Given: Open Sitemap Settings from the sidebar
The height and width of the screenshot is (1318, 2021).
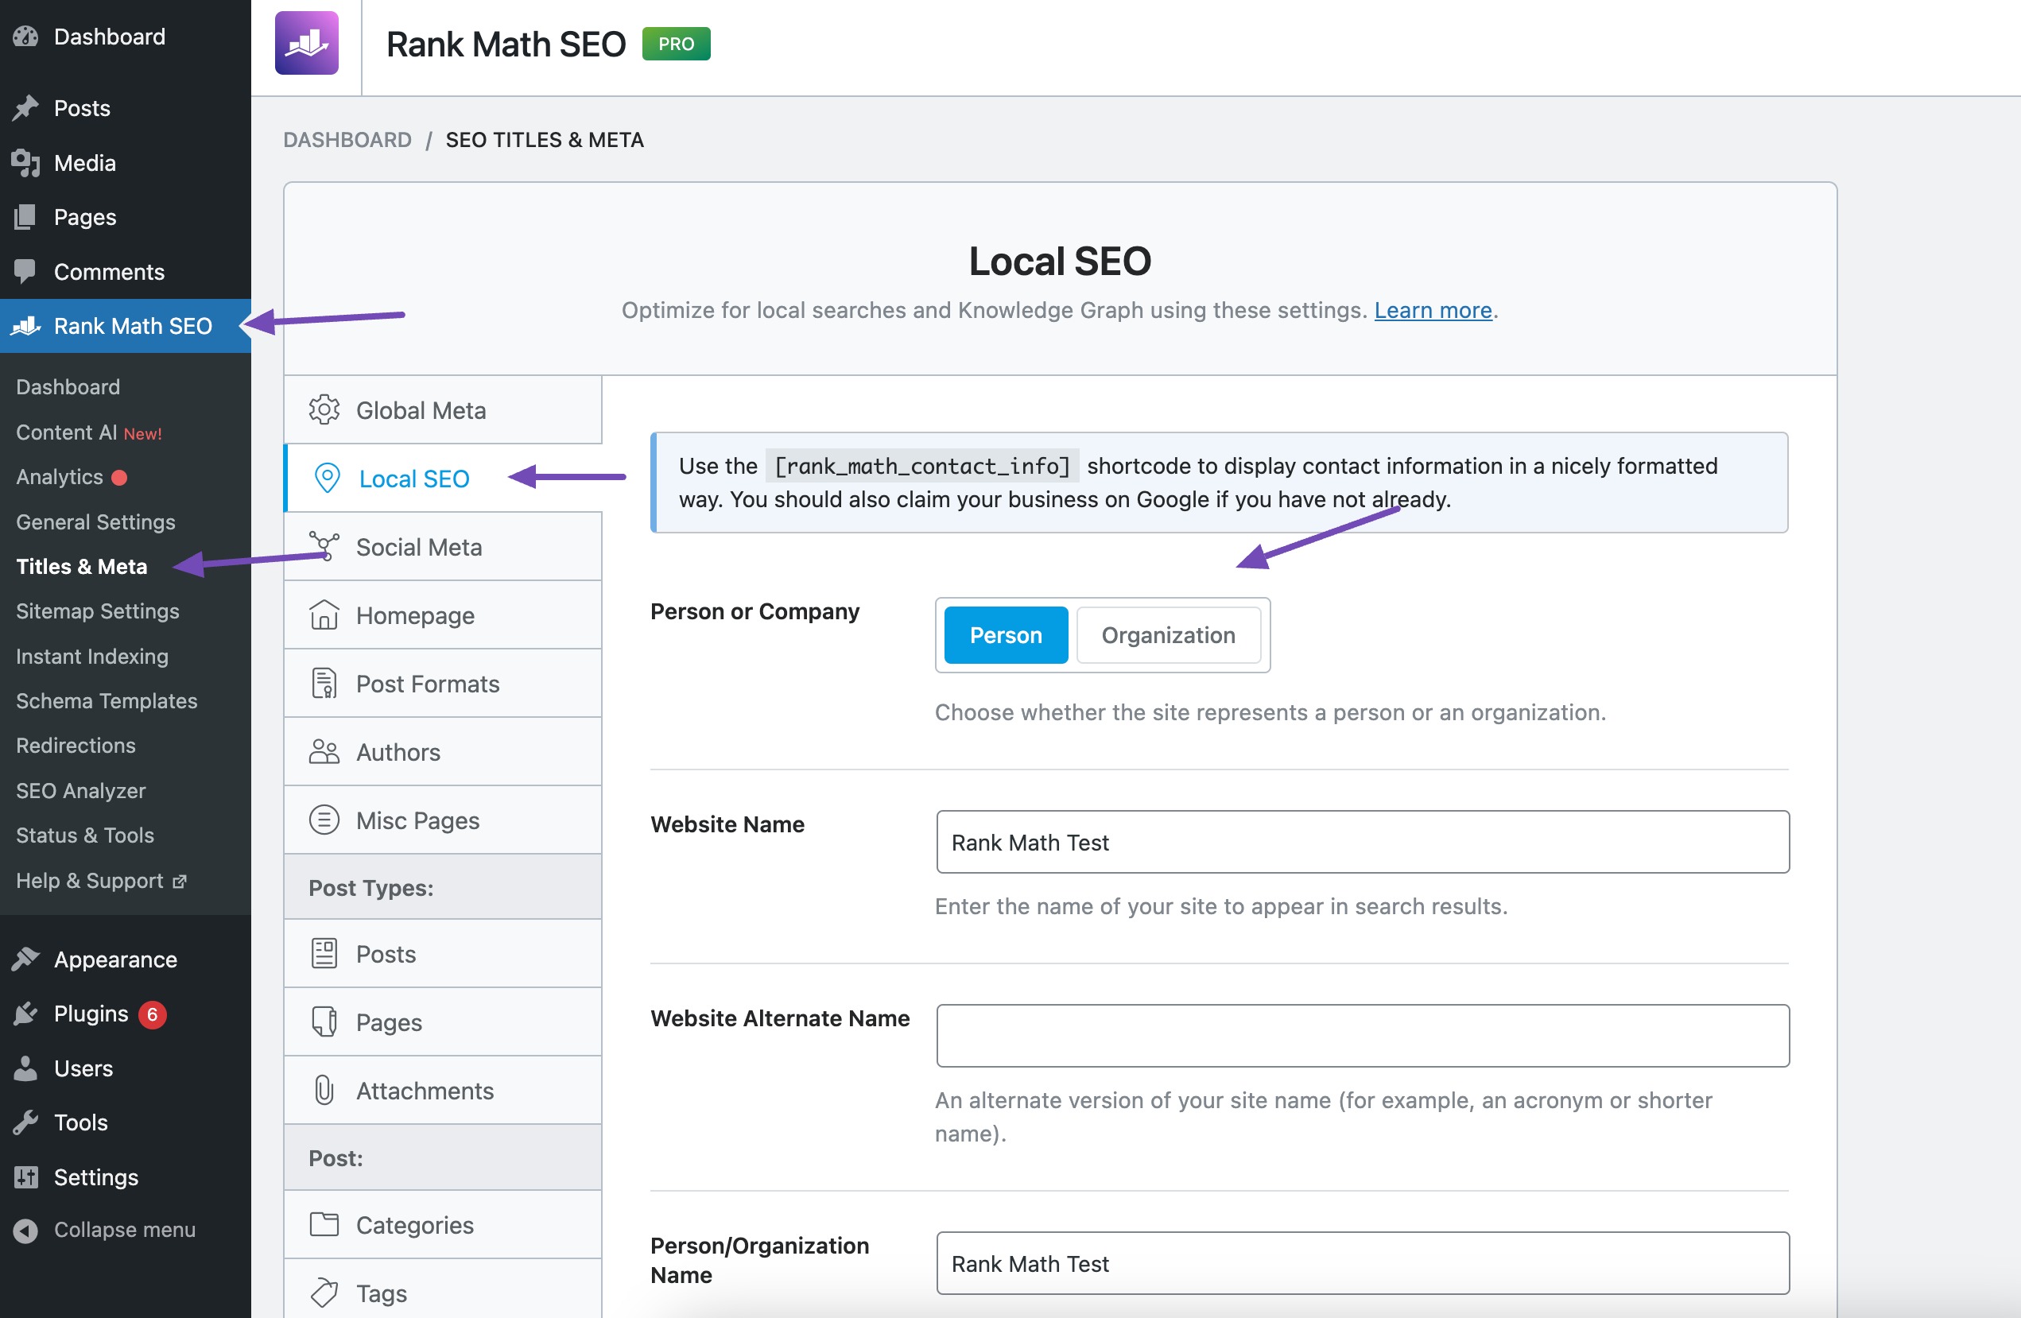Looking at the screenshot, I should pyautogui.click(x=98, y=611).
